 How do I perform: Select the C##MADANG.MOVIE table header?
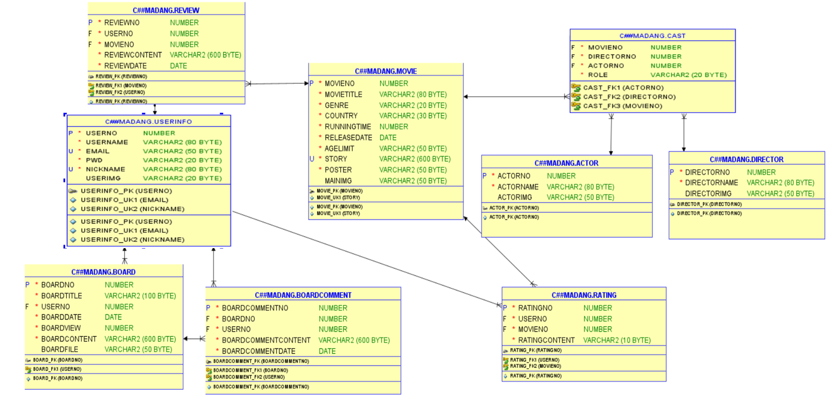[386, 71]
